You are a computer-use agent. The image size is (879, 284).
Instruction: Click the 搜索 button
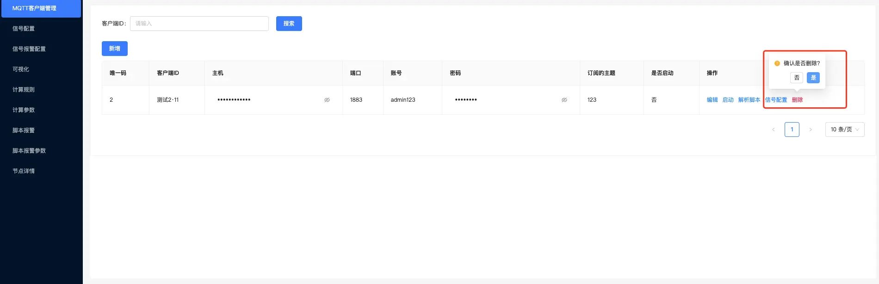[x=289, y=24]
